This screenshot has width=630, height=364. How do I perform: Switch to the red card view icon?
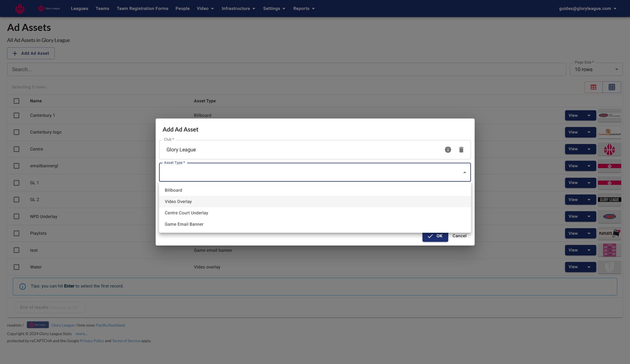(593, 87)
